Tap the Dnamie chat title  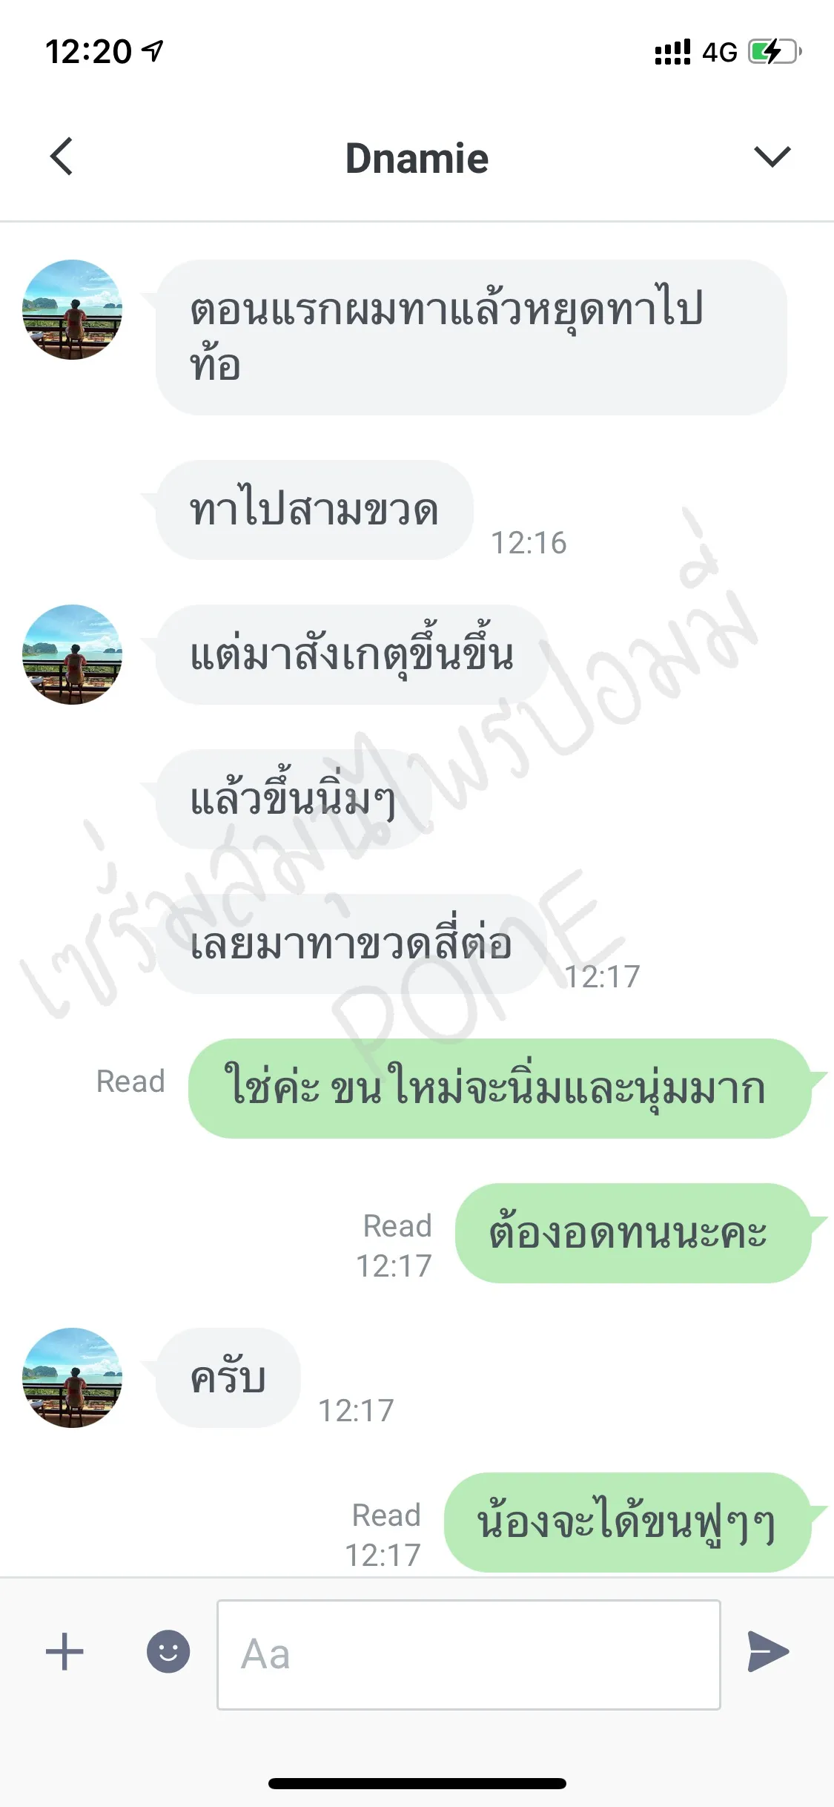(x=417, y=158)
